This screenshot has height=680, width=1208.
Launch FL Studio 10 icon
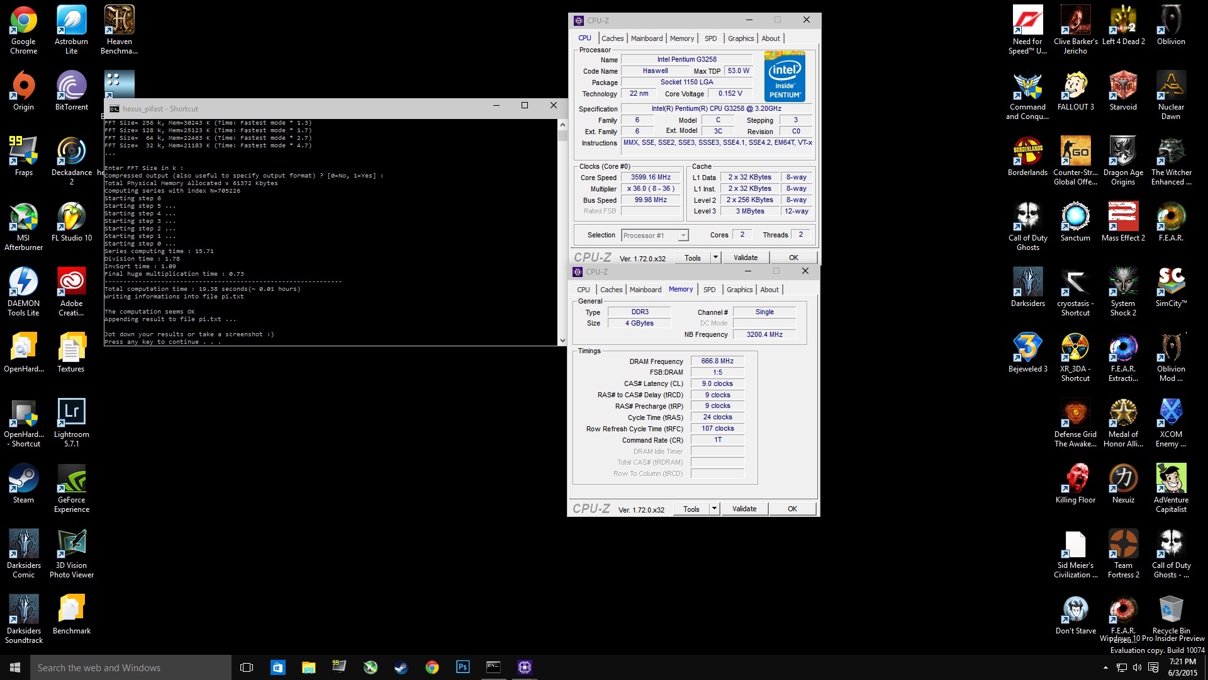(71, 222)
